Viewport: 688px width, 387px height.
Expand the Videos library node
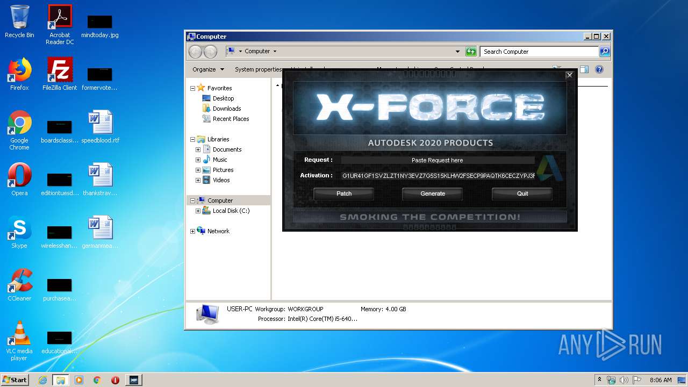[198, 180]
